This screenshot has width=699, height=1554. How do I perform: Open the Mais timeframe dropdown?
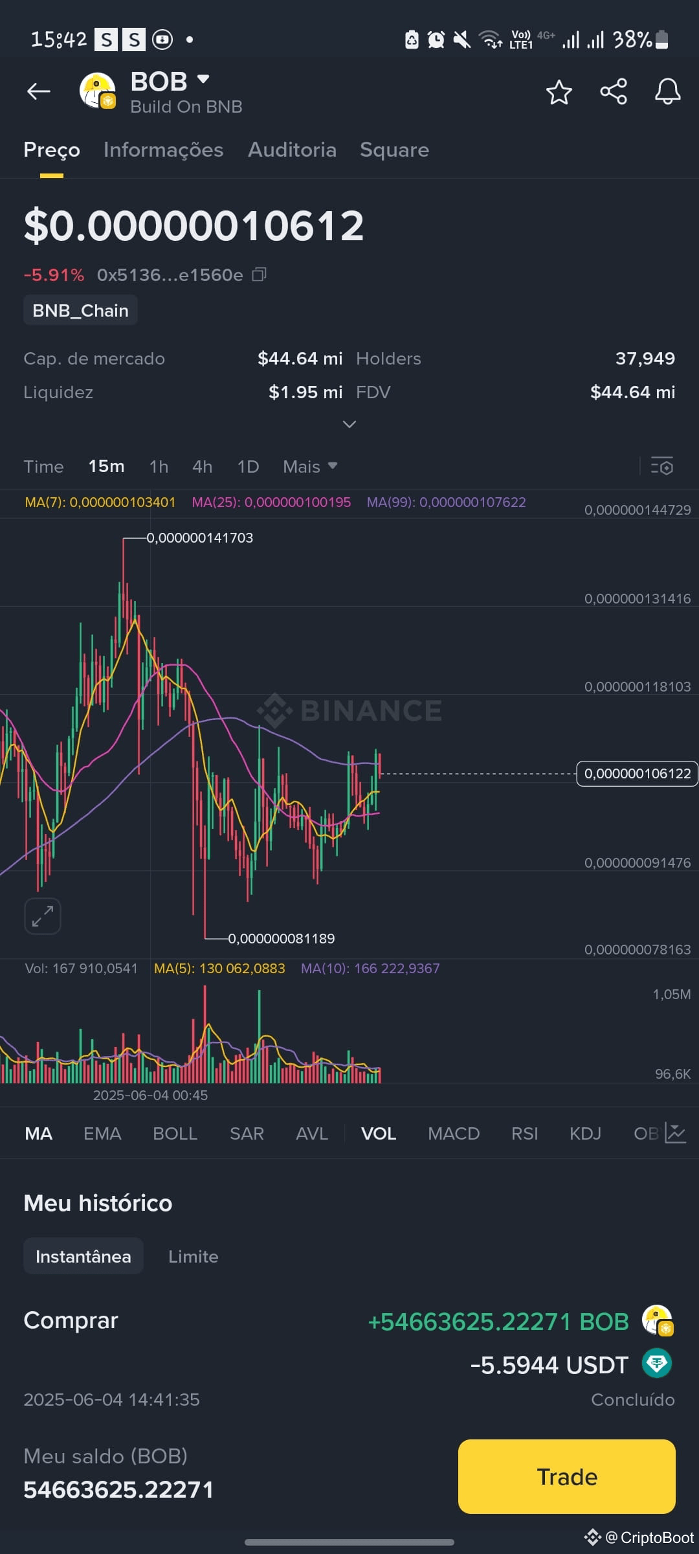click(310, 466)
